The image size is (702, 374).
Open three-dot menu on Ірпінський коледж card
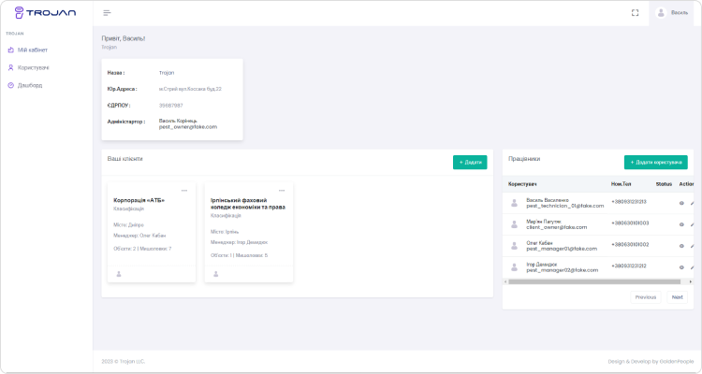click(x=282, y=190)
